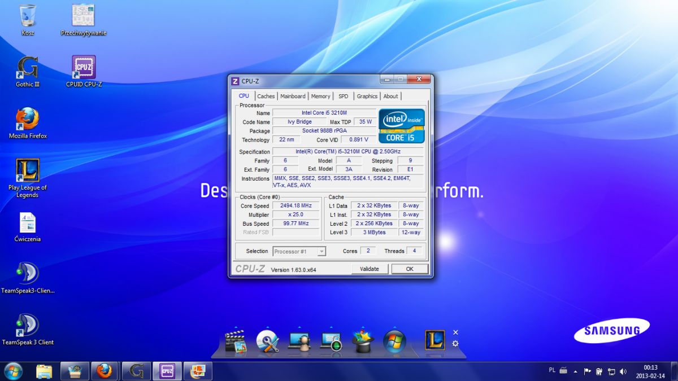Open dock settings via the gear icon
This screenshot has width=678, height=381.
[x=455, y=343]
